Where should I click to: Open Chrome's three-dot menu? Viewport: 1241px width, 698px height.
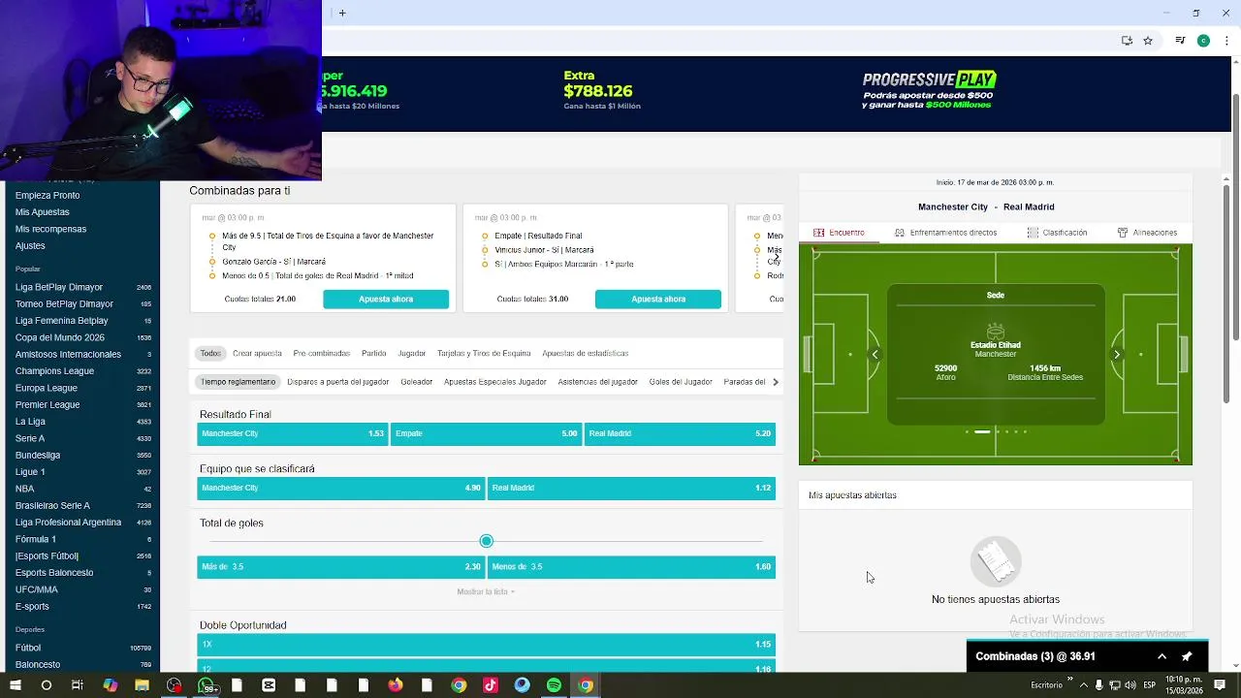(x=1226, y=41)
